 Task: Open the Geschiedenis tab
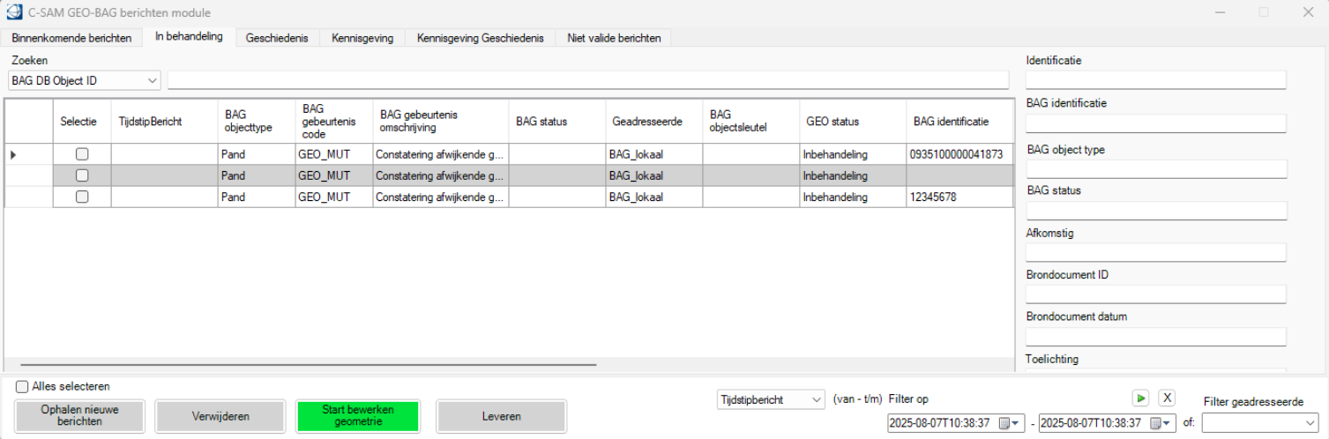(277, 38)
